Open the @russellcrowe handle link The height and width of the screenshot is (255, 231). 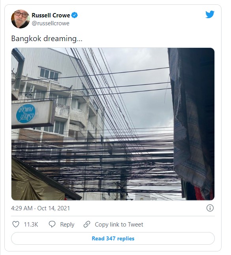pyautogui.click(x=51, y=23)
